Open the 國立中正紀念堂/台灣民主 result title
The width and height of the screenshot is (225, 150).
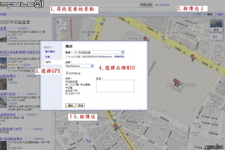[x=20, y=52]
